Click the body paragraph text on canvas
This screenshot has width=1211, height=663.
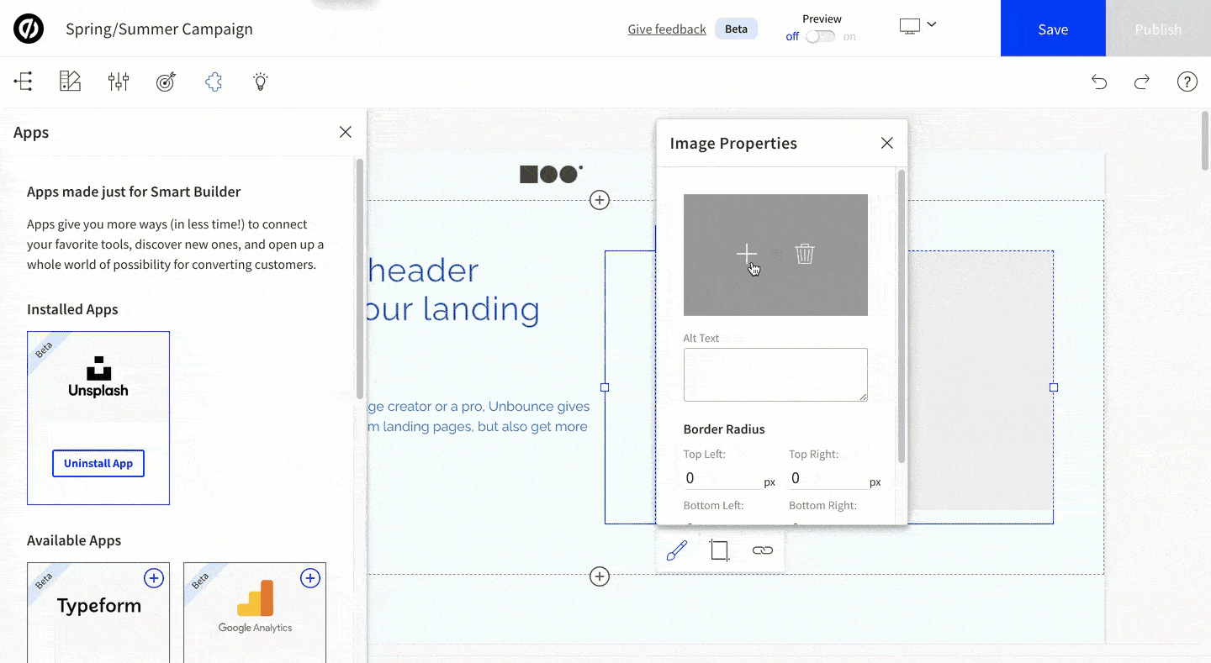pyautogui.click(x=479, y=417)
